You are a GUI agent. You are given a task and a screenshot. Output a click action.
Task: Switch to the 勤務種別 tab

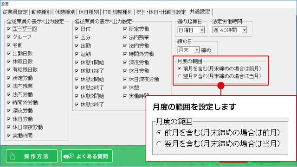[41, 12]
